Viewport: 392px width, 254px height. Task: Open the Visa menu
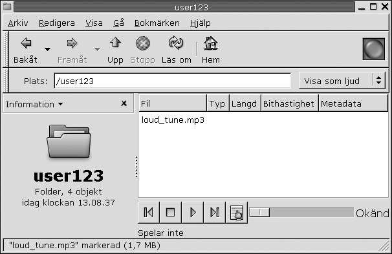94,23
